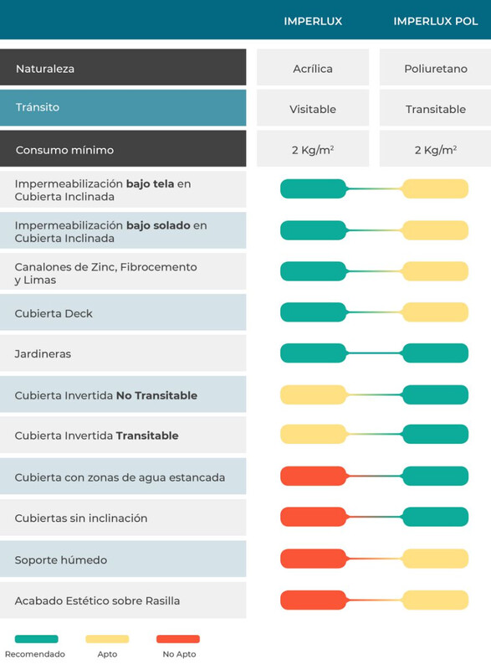491x670 pixels.
Task: Click yellow IMPERLUX POL pill for Cubierta Deck
Action: point(435,312)
